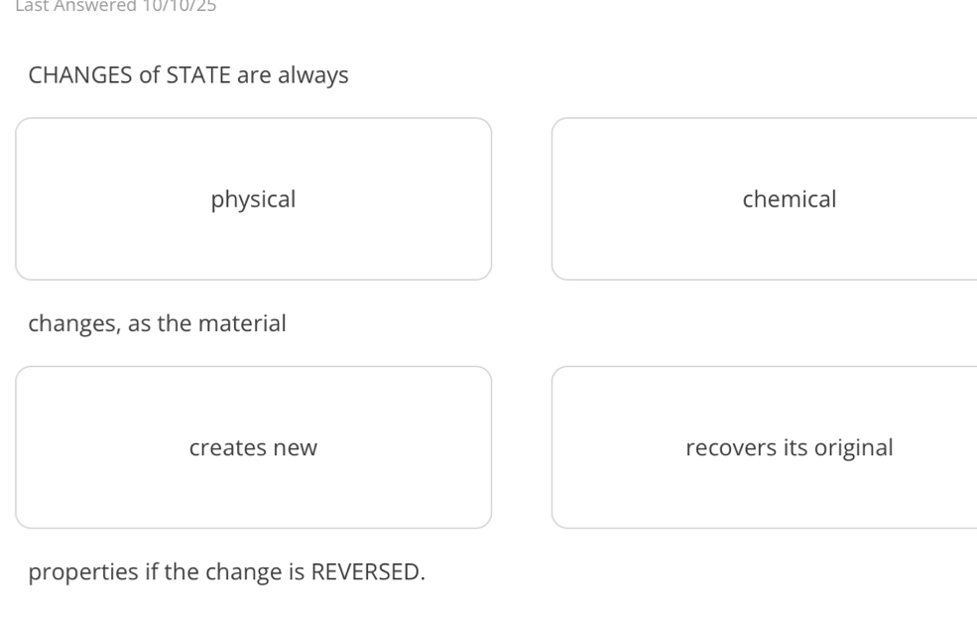The image size is (977, 619).
Task: Select the 'chemical' answer option
Action: (x=764, y=199)
